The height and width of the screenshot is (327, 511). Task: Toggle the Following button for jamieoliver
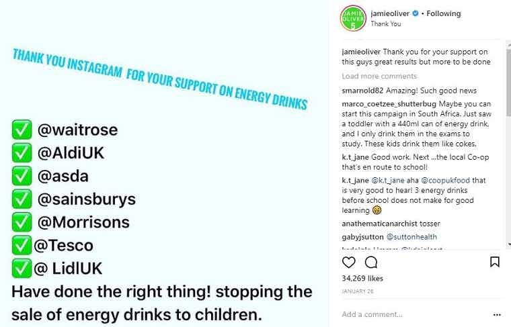pyautogui.click(x=444, y=13)
